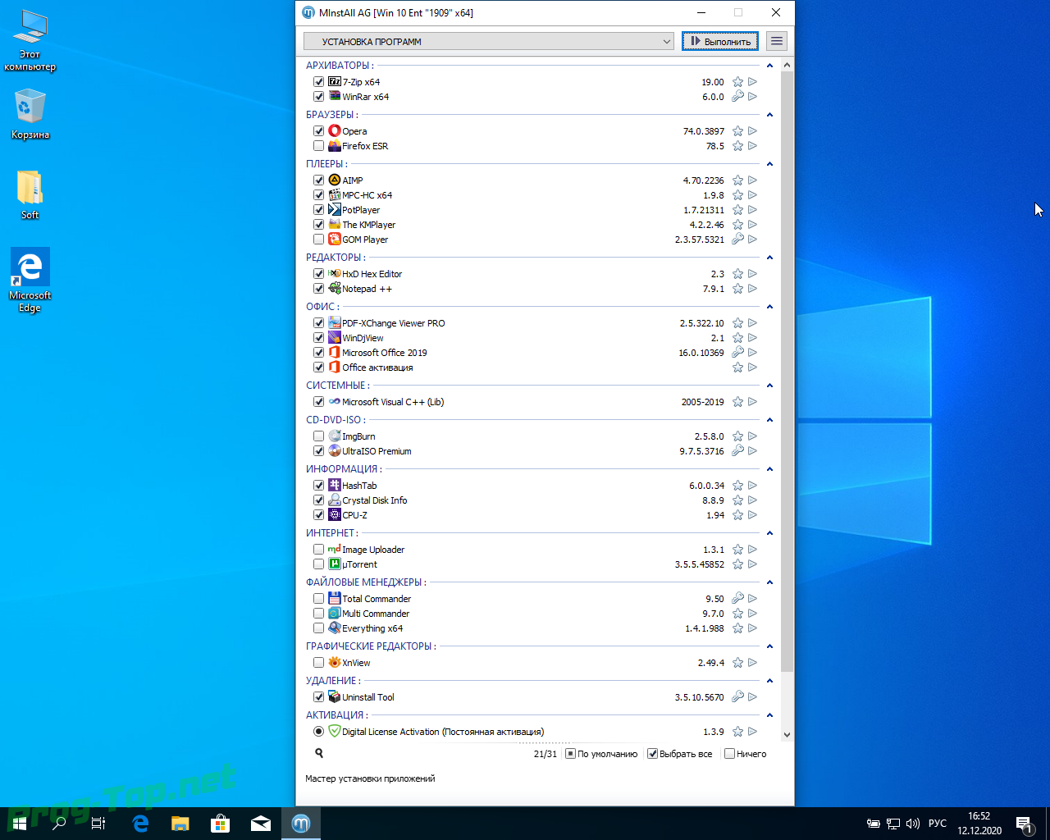
Task: Click the key icon for Total Commander
Action: click(x=737, y=599)
